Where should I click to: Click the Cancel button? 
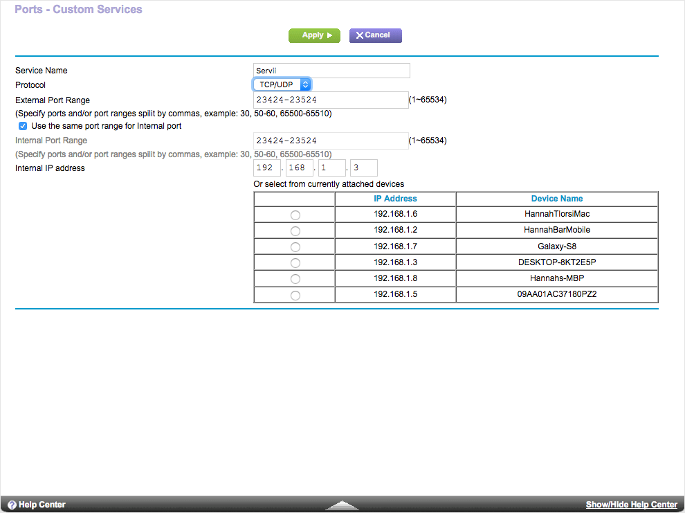[375, 35]
